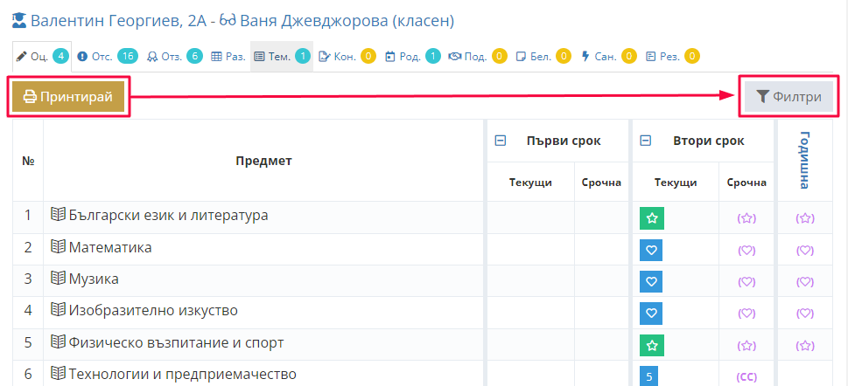
Task: Click the blue heart grade for Музика
Action: pos(652,281)
